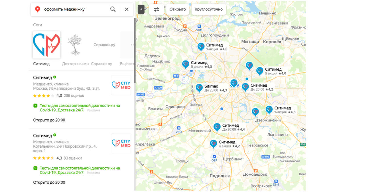Viewport: 382px width, 193px height.
Task: Click OSF airport icon on map
Action: coord(214,157)
